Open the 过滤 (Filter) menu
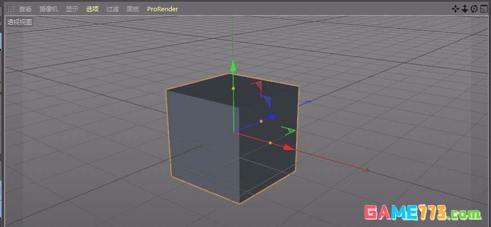The height and width of the screenshot is (227, 491). pos(113,9)
